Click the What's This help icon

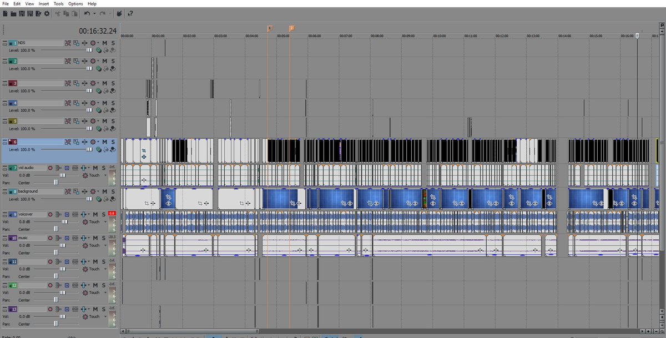click(130, 13)
